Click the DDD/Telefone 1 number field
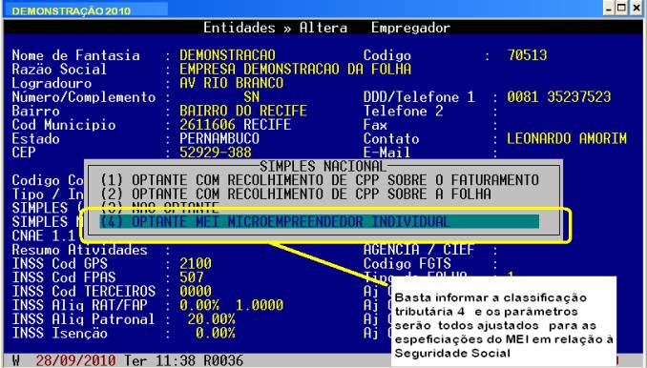This screenshot has width=647, height=368. coord(558,97)
